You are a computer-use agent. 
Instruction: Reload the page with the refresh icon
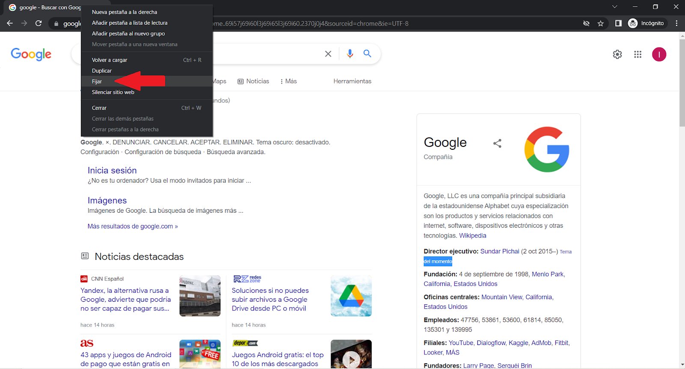[x=39, y=23]
